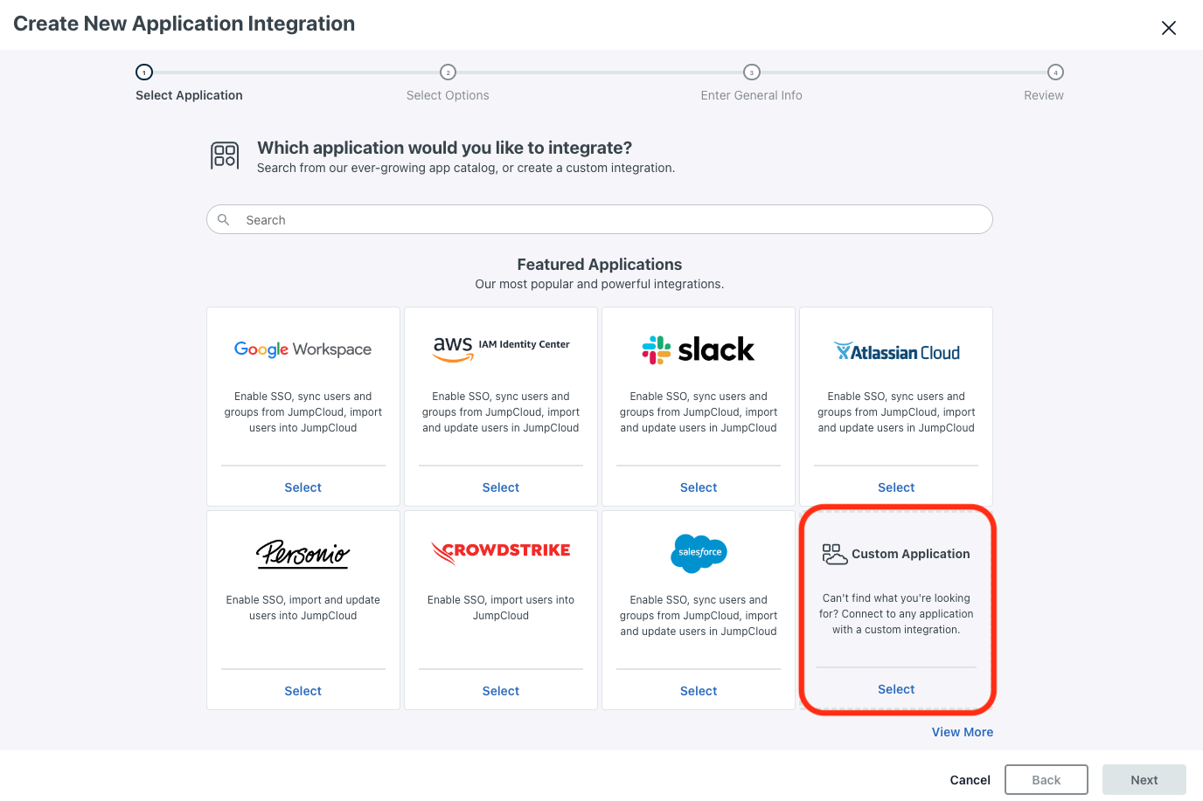
Task: Click the Featured Applications heading
Action: click(x=600, y=265)
